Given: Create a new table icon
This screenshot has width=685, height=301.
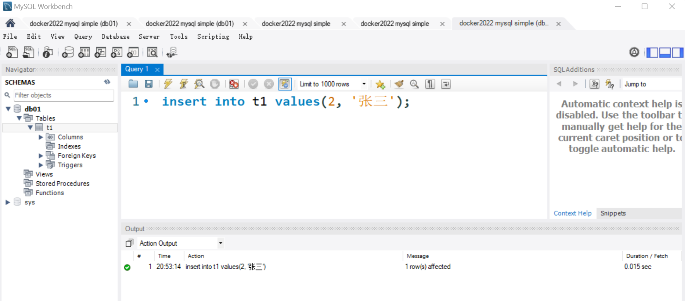Looking at the screenshot, I should coord(84,52).
